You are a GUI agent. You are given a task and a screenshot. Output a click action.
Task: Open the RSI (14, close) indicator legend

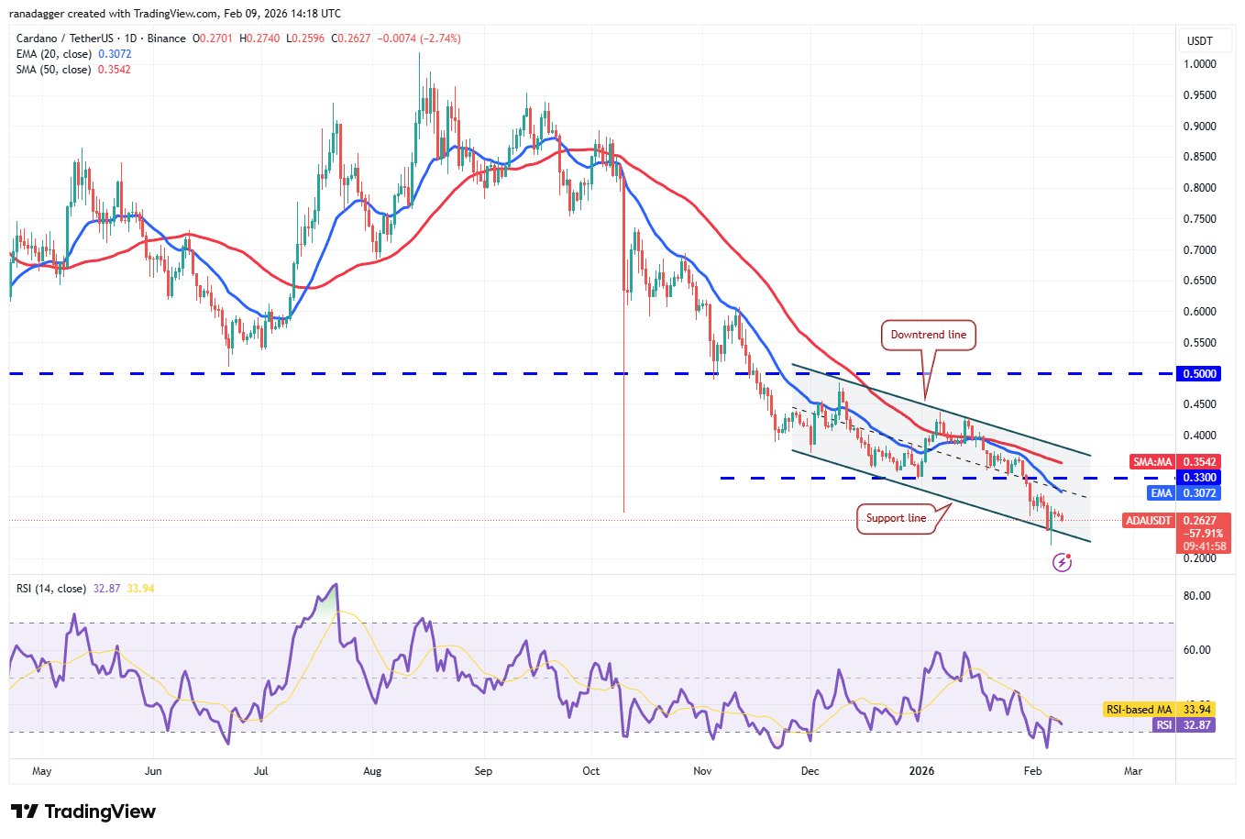tap(51, 589)
